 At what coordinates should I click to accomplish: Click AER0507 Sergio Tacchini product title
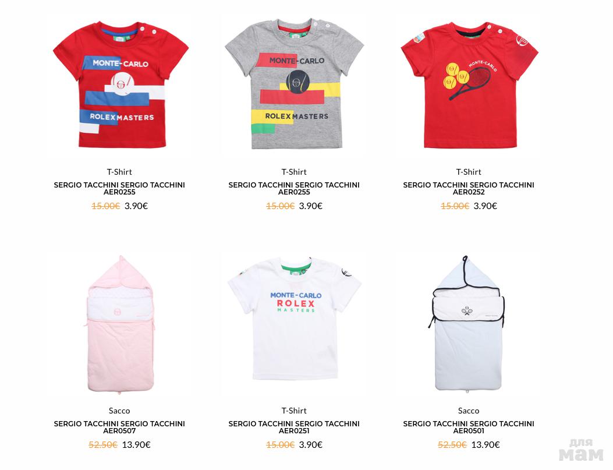tap(119, 427)
